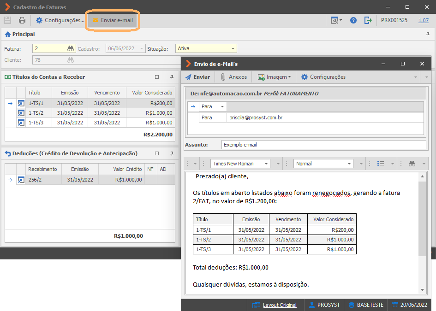
Task: Open the Imagem menu in email toolbar
Action: point(274,77)
